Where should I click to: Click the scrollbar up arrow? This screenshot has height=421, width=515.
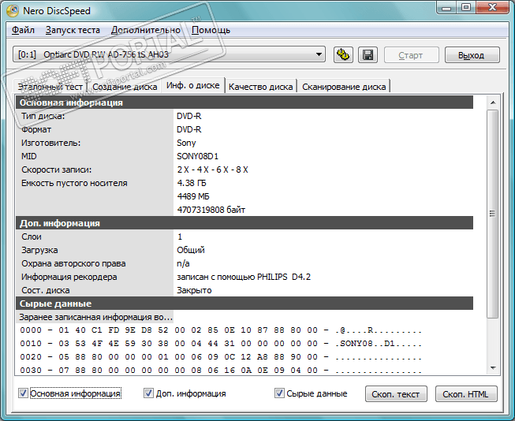point(493,102)
